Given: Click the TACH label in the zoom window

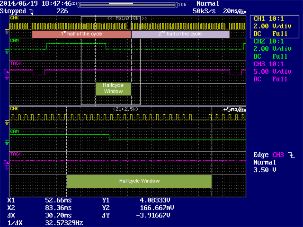Looking at the screenshot, I should 16,154.
